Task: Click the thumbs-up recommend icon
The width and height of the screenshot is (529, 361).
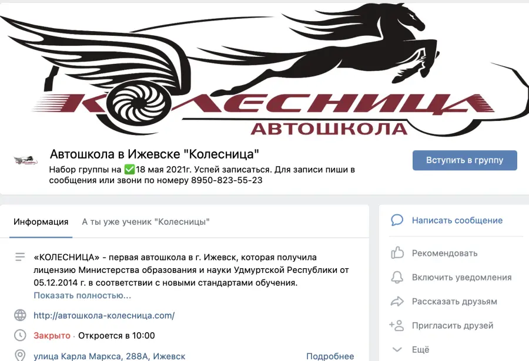Action: (x=397, y=253)
